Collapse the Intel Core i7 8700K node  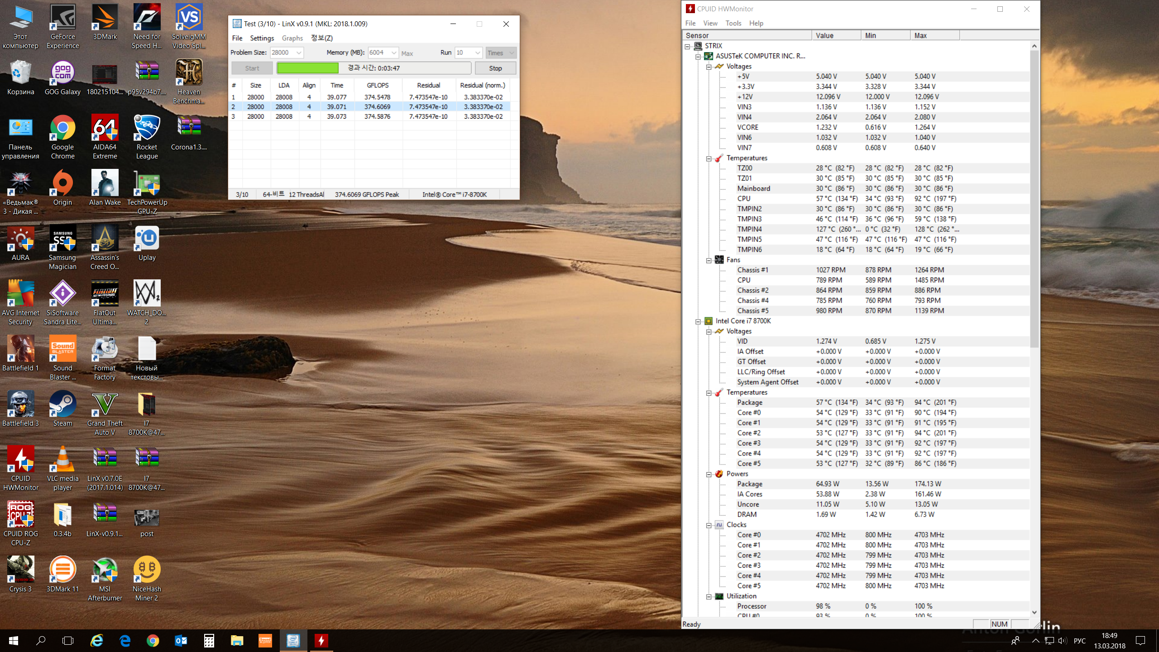tap(698, 321)
